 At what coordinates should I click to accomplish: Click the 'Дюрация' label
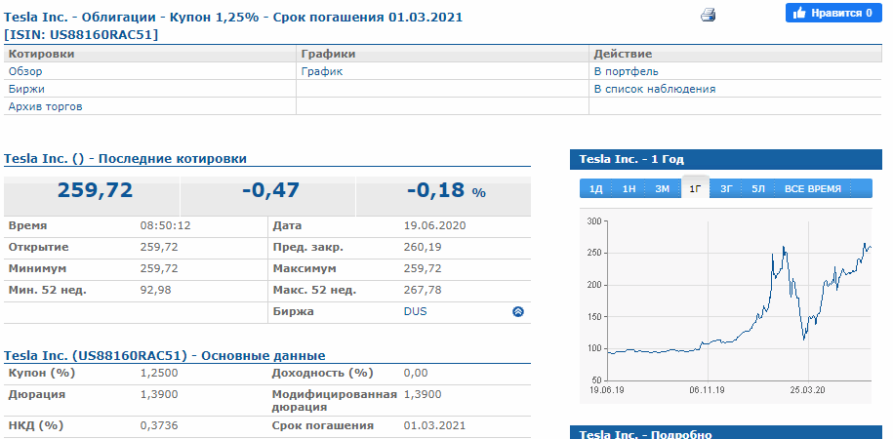[37, 394]
